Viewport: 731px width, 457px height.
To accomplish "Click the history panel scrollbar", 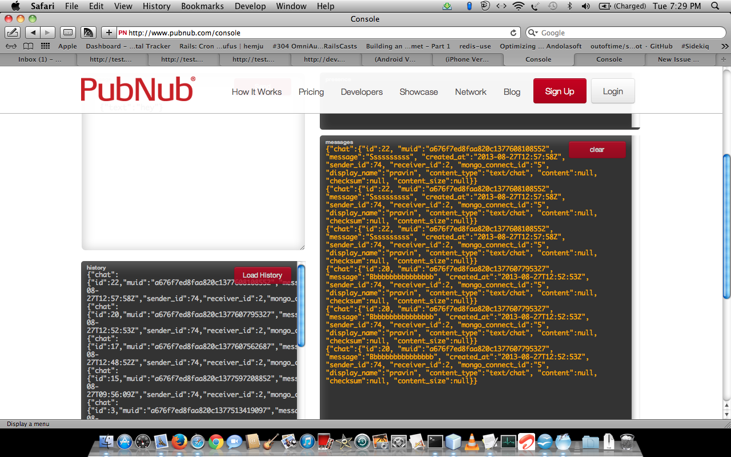I will pyautogui.click(x=302, y=306).
